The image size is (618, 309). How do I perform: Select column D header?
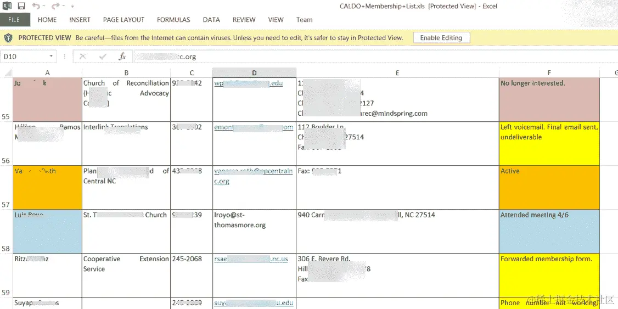coord(254,72)
